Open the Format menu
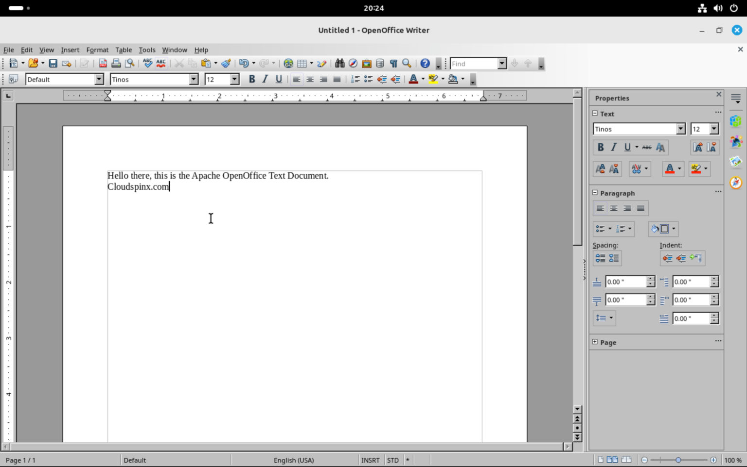Image resolution: width=747 pixels, height=467 pixels. (97, 50)
